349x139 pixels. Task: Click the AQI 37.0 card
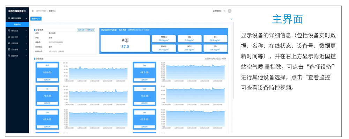[125, 43]
